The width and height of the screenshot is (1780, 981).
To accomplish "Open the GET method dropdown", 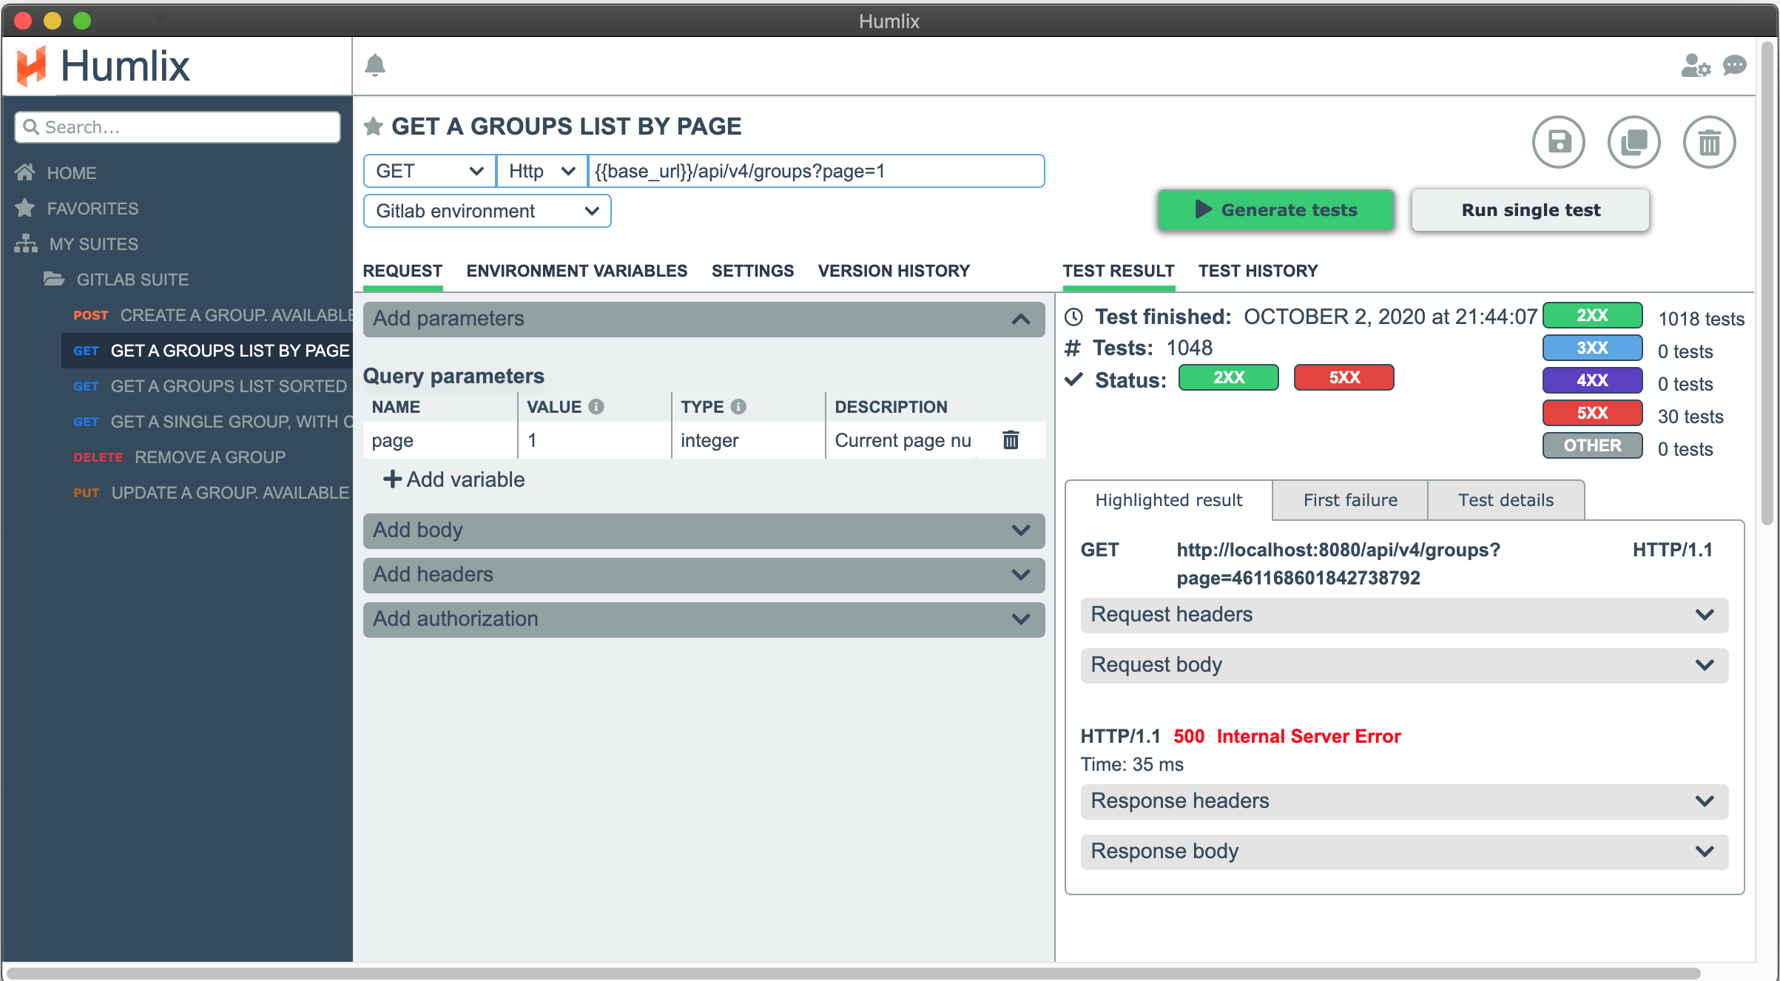I will point(429,171).
